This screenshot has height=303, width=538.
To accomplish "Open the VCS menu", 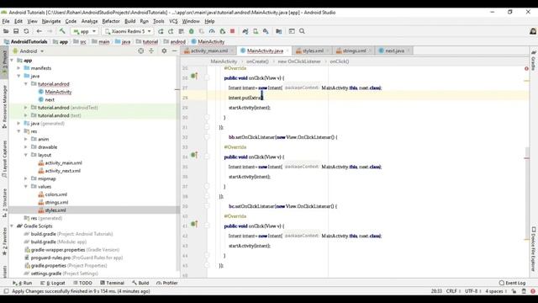I will [x=174, y=21].
